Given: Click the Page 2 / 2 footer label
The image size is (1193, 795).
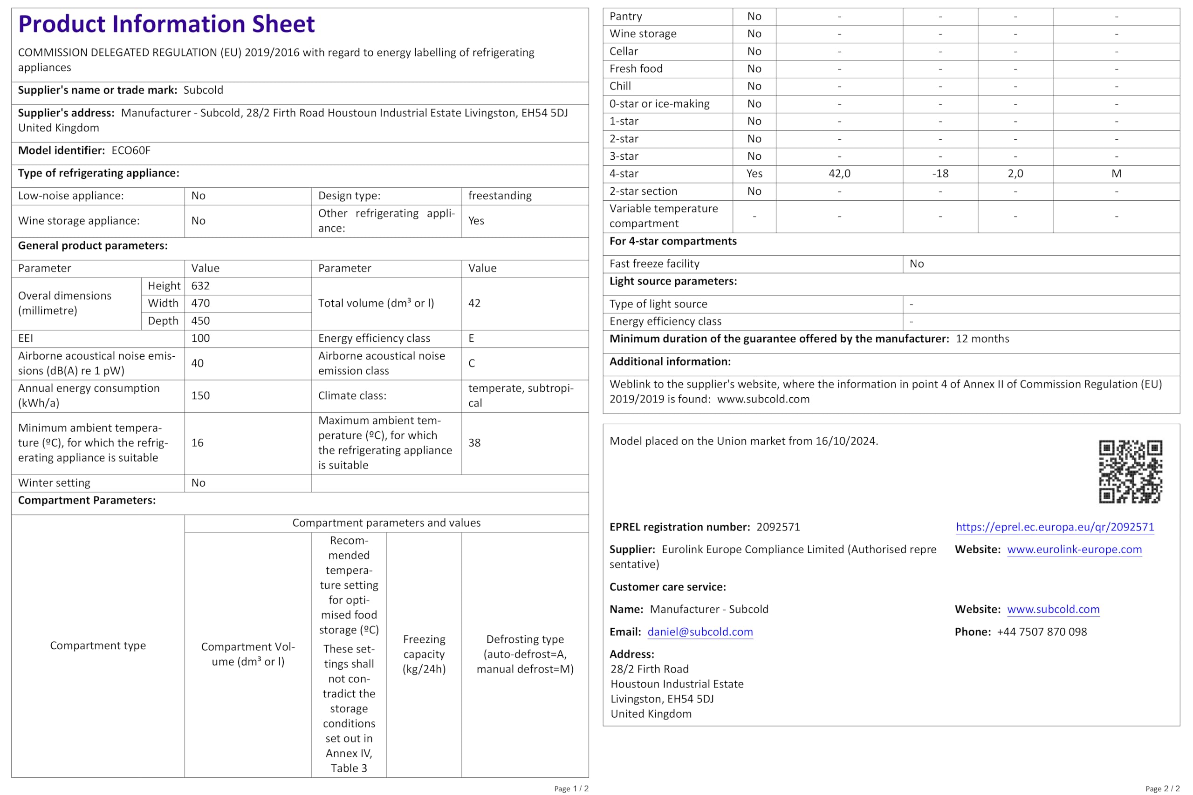Looking at the screenshot, I should pos(1162,788).
